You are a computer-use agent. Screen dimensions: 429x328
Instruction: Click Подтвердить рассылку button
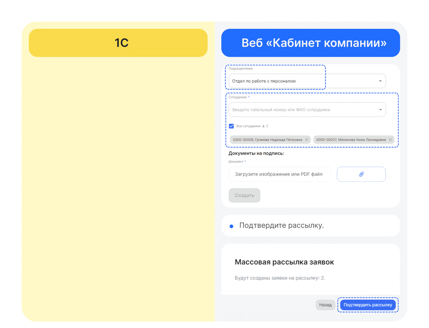[368, 305]
